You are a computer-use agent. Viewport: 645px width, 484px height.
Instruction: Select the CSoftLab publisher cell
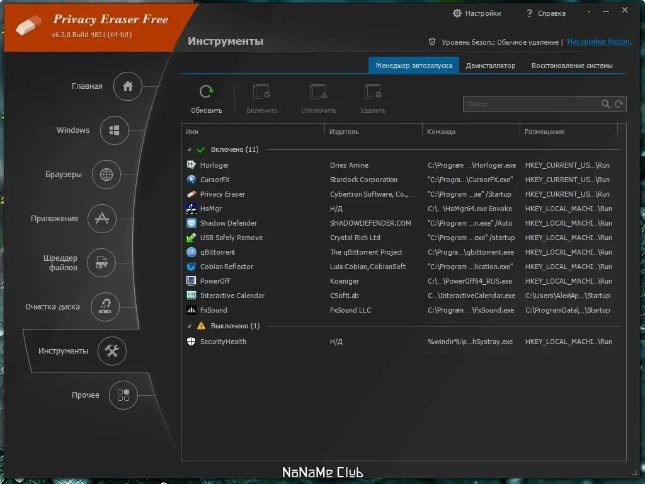click(344, 296)
